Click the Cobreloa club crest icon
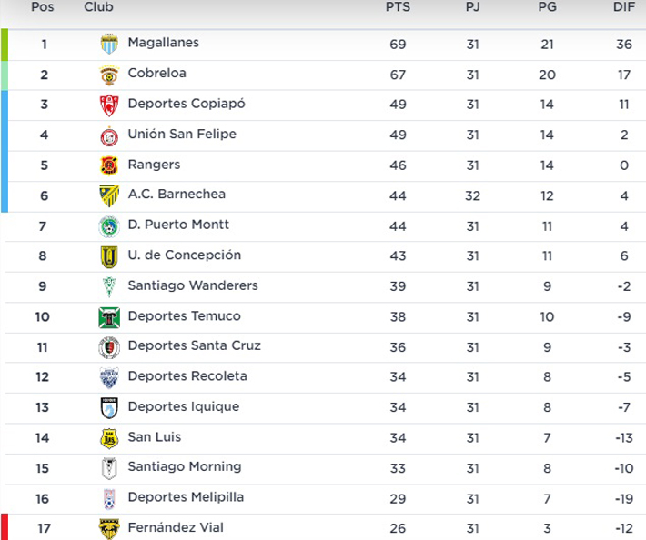646x540 pixels. pyautogui.click(x=109, y=75)
